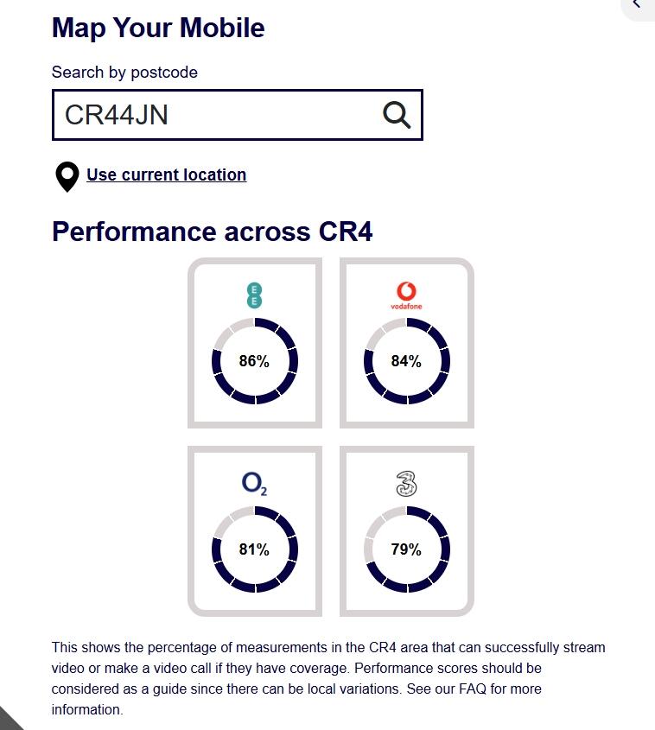The image size is (655, 730).
Task: Focus the postcode search field containing CR44JN
Action: 216,114
